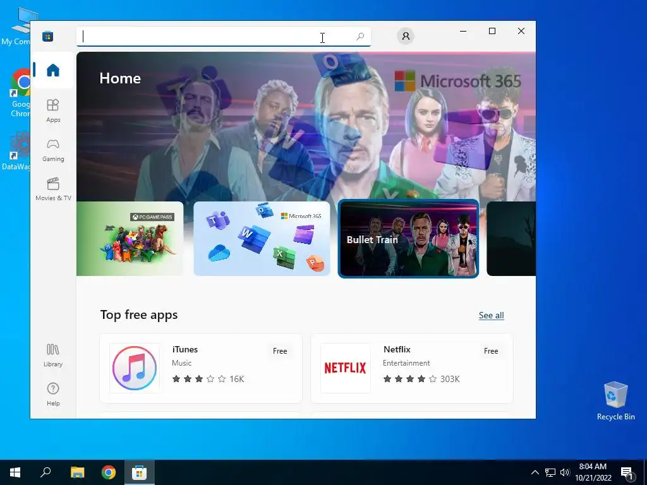Open taskbar search
This screenshot has width=647, height=485.
coord(45,472)
